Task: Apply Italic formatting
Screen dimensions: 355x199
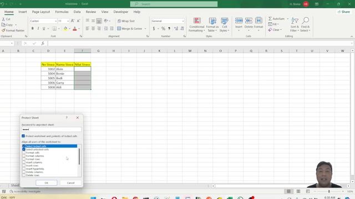Action: pos(38,28)
